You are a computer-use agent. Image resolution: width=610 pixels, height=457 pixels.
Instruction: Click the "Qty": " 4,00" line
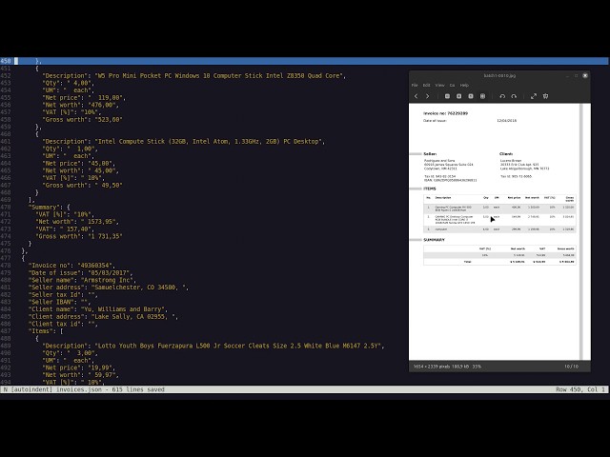[70, 83]
